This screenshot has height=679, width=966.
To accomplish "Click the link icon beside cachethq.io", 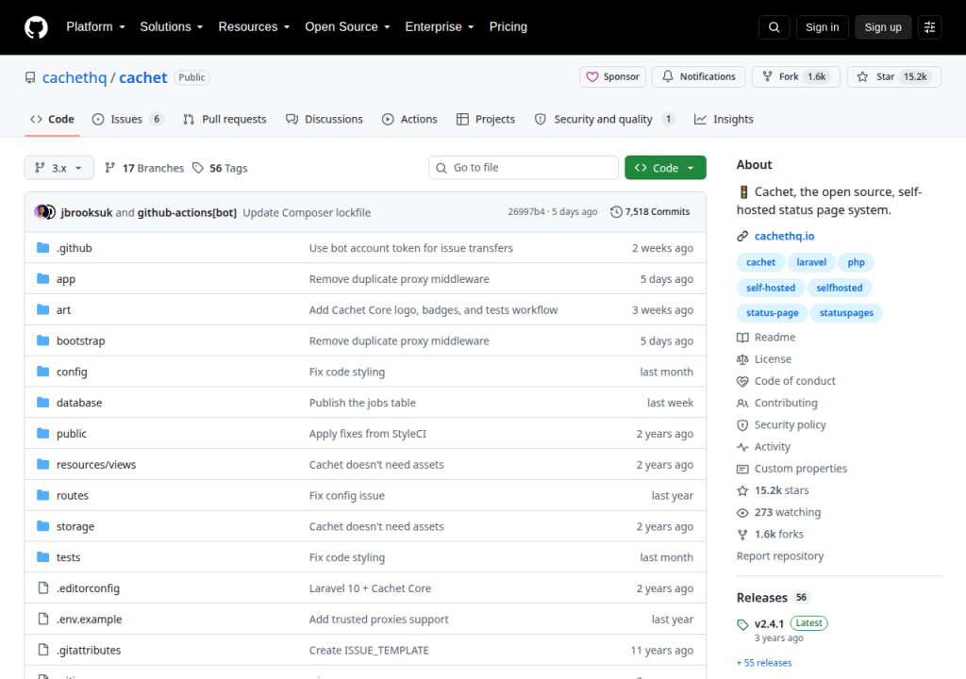I will point(742,236).
